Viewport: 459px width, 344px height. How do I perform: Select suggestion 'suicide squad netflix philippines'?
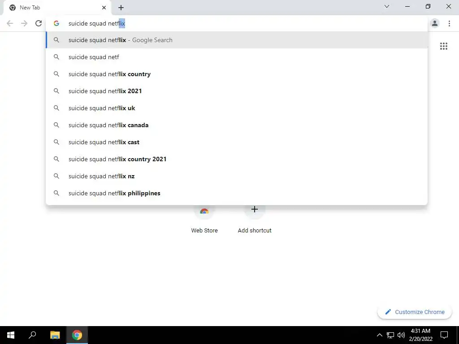pyautogui.click(x=237, y=193)
